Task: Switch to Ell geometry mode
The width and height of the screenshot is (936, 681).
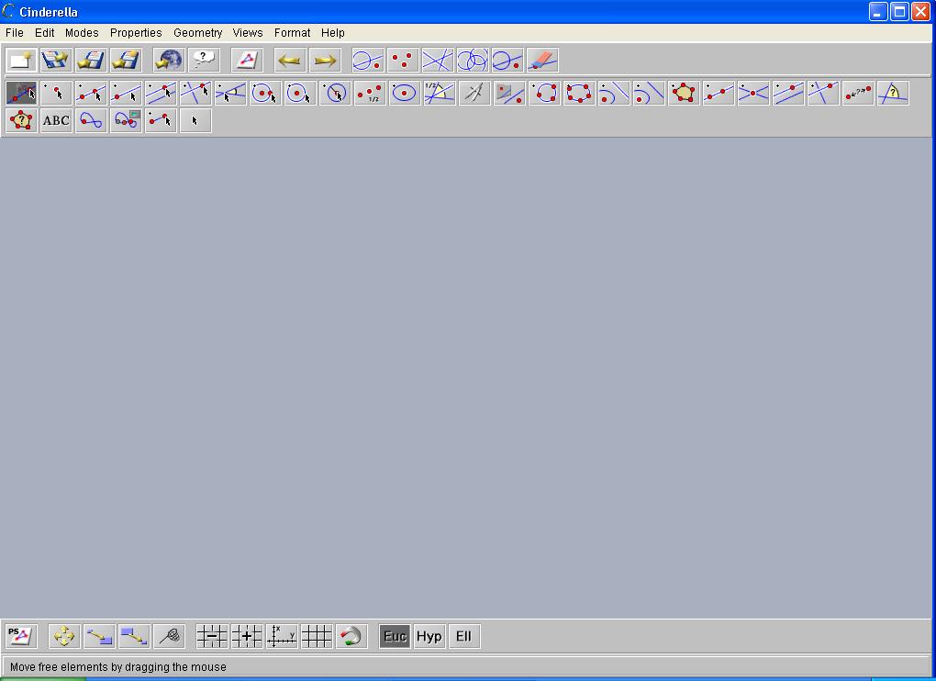Action: tap(463, 636)
